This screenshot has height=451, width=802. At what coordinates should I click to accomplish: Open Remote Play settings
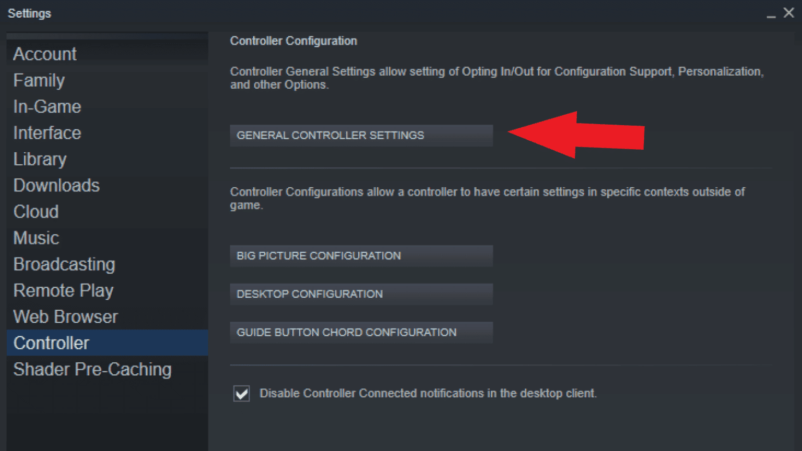63,290
